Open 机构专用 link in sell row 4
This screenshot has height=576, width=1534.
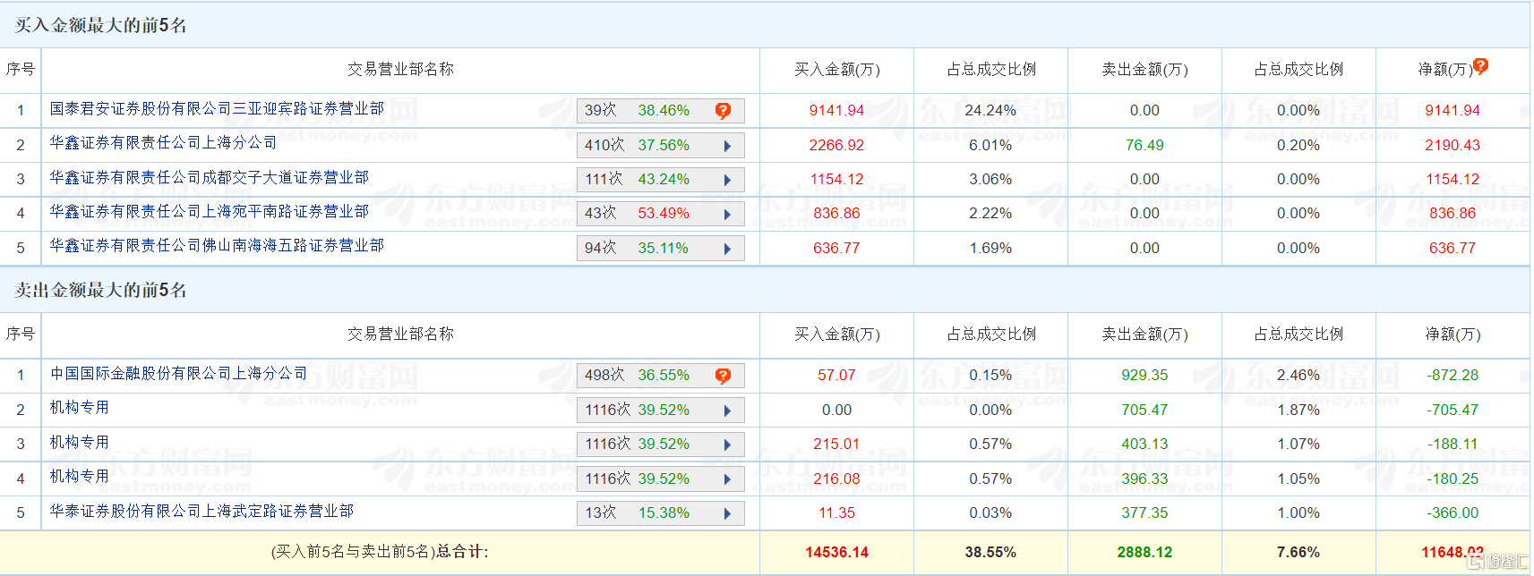tap(79, 476)
